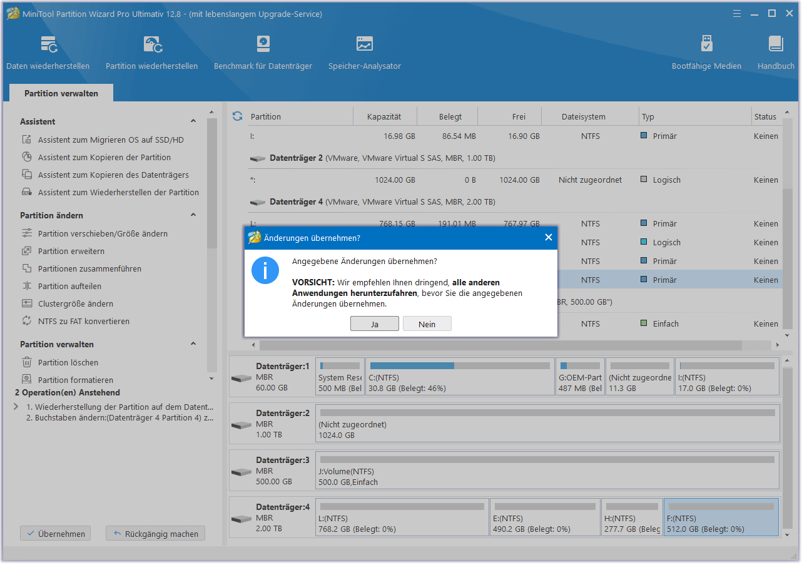Screen dimensions: 802x565
Task: Select F:(NTFS) 512.0 GB block
Action: pyautogui.click(x=721, y=517)
